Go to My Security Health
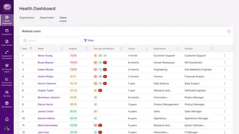Viewport: 239px width, 134px height. 7,68
